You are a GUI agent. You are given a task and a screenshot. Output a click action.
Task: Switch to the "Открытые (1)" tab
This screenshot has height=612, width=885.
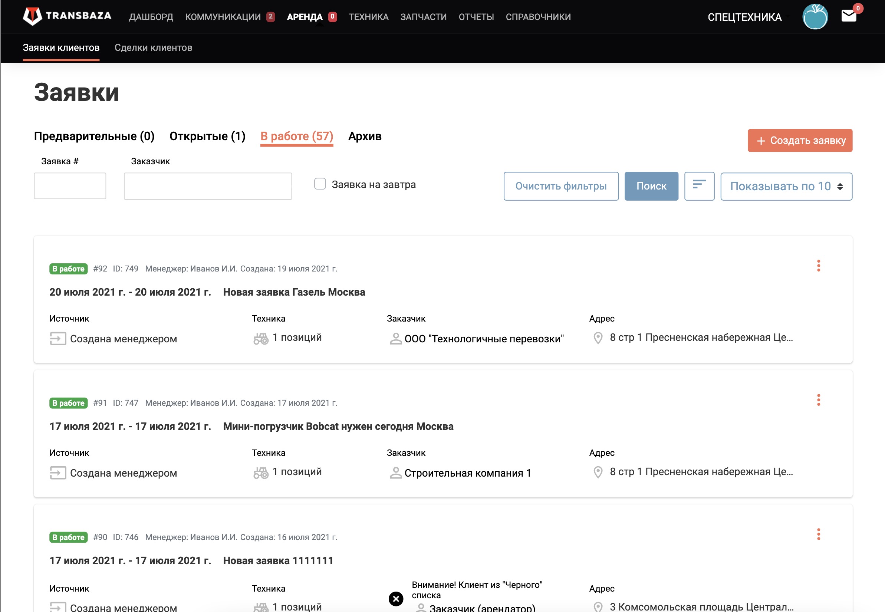pos(207,136)
